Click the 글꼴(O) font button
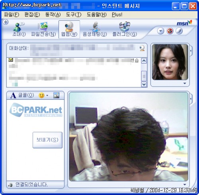 coord(22,95)
